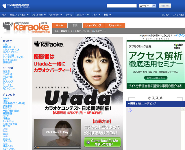The width and height of the screenshot is (185, 150).
Task: Select the パーティー scene link
Action: pos(8,84)
